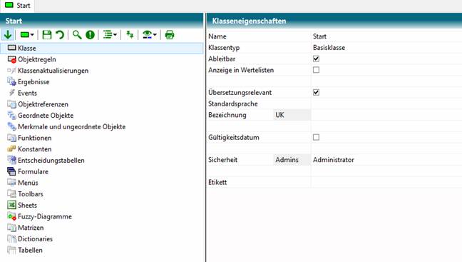Enable the Anzeige in Wertelisten checkbox
The image size is (462, 262).
[316, 70]
